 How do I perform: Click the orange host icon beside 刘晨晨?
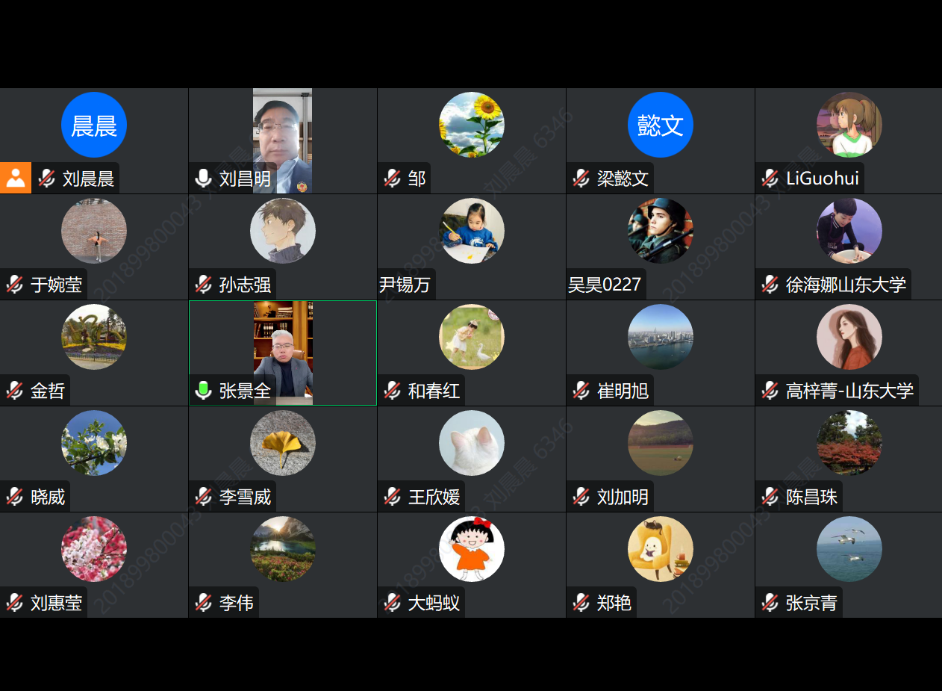coord(16,178)
